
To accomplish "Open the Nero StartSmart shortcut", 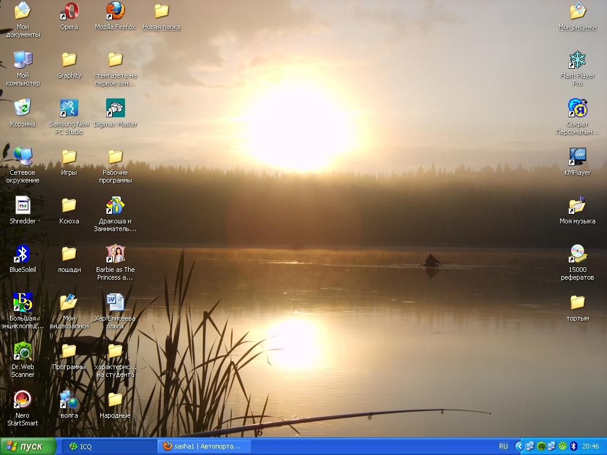I will click(23, 400).
